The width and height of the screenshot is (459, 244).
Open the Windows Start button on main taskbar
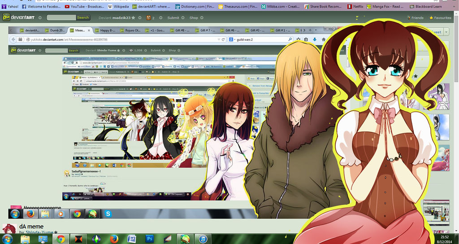click(7, 239)
